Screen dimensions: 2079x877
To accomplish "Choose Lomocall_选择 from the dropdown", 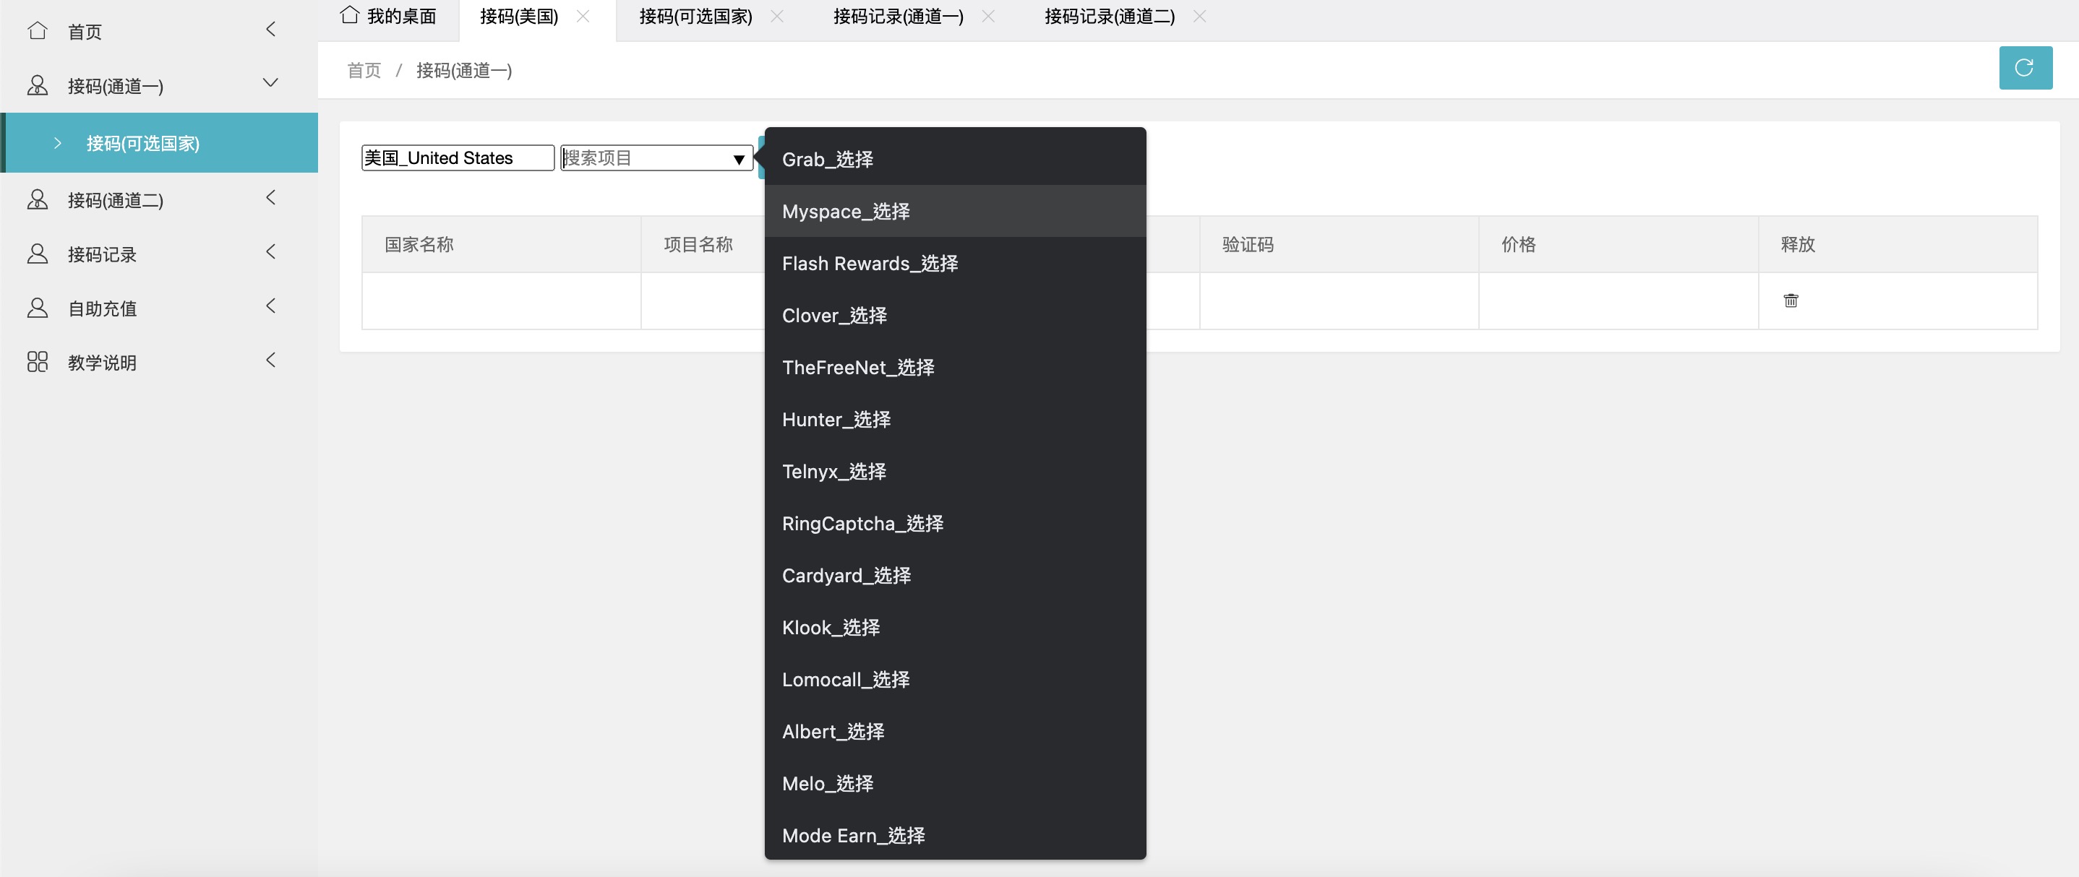I will click(x=955, y=680).
